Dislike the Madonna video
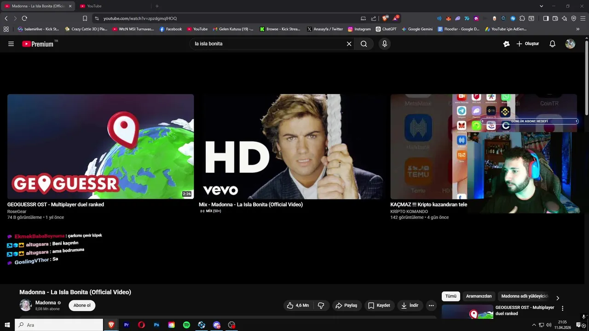 point(321,305)
